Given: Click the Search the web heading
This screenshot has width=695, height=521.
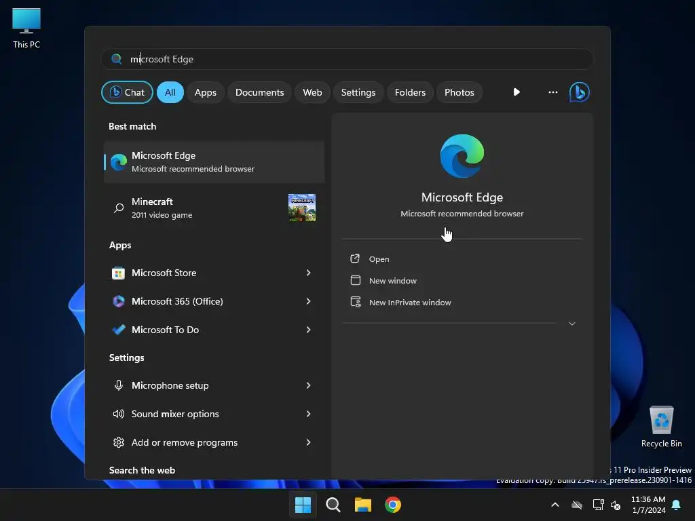Looking at the screenshot, I should (x=142, y=470).
